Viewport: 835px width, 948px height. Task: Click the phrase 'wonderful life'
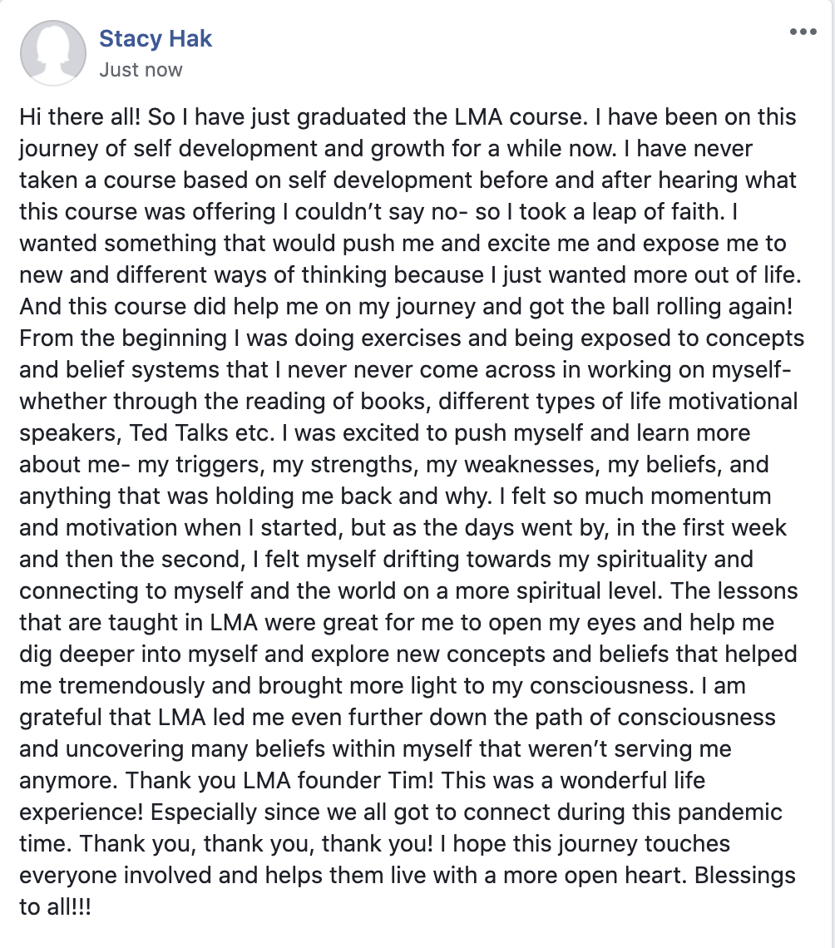tap(632, 781)
